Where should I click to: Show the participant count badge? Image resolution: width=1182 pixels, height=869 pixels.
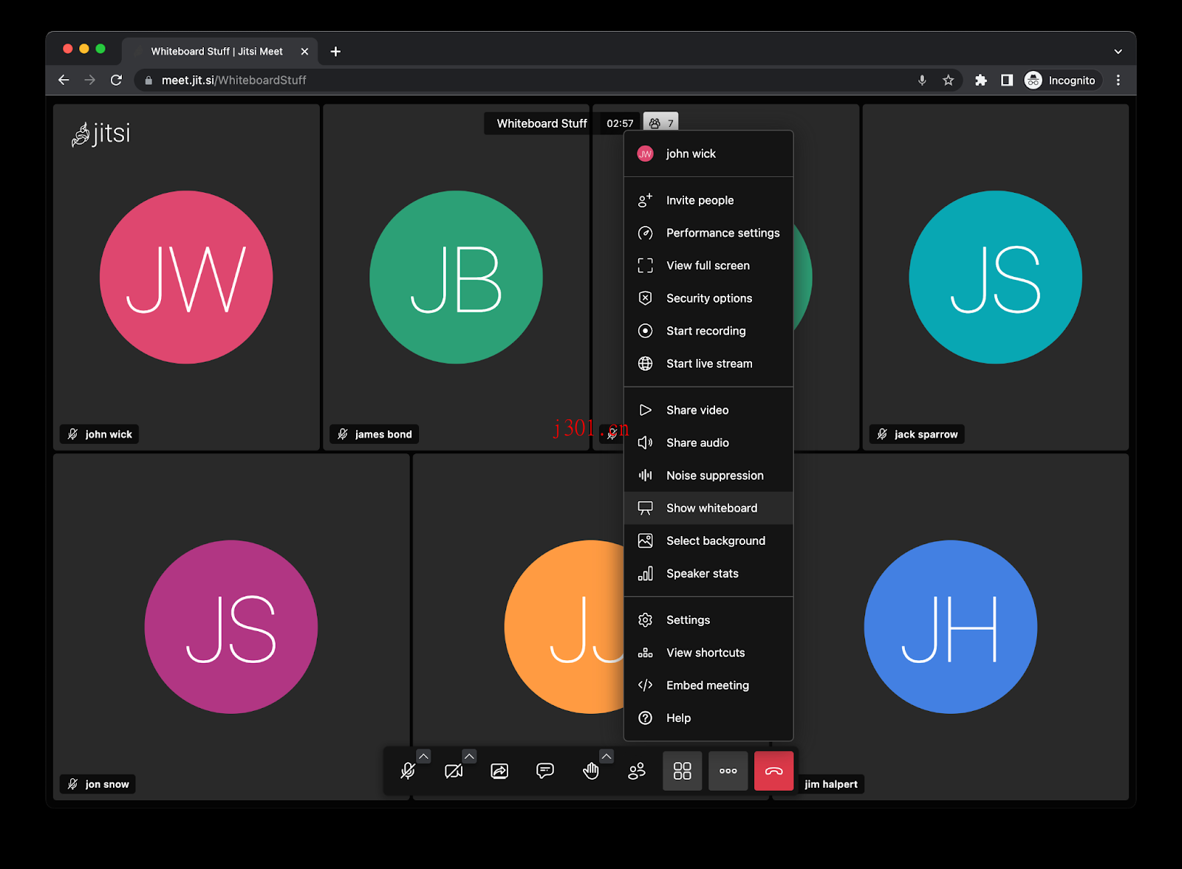660,123
